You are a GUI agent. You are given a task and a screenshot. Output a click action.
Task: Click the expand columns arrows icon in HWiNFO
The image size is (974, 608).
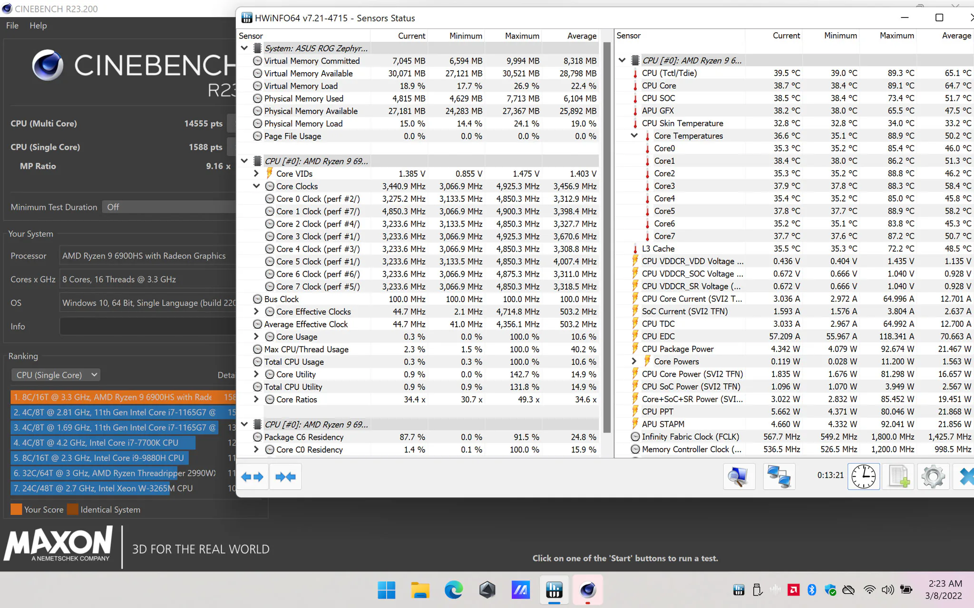252,476
